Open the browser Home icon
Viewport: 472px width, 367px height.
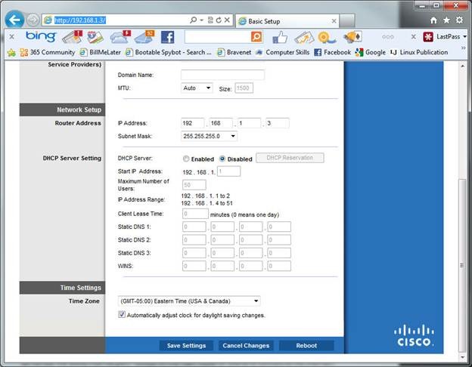[433, 20]
